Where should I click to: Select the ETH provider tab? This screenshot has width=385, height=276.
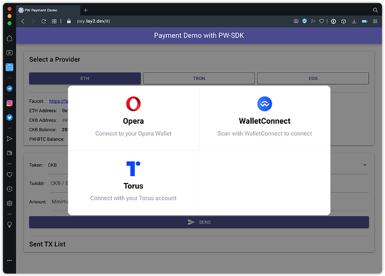click(x=85, y=79)
